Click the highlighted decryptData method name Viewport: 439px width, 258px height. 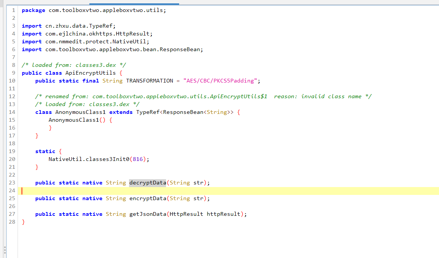(x=147, y=183)
